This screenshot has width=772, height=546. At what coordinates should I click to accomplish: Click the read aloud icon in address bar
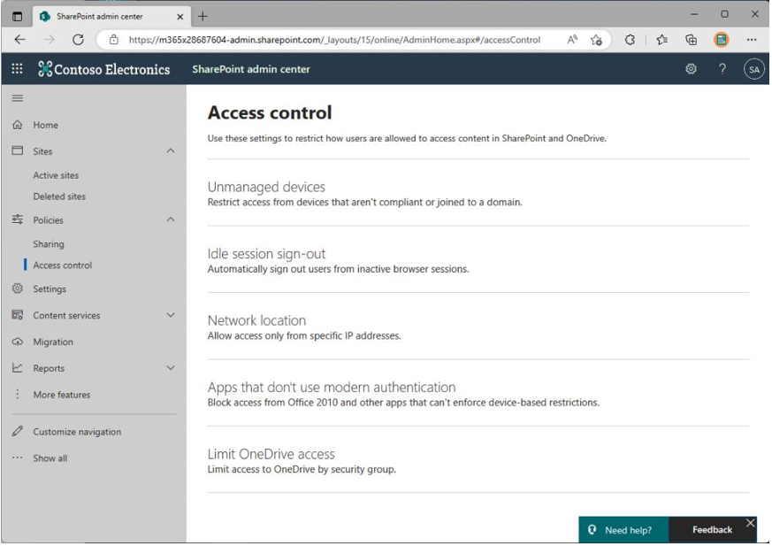click(x=571, y=40)
